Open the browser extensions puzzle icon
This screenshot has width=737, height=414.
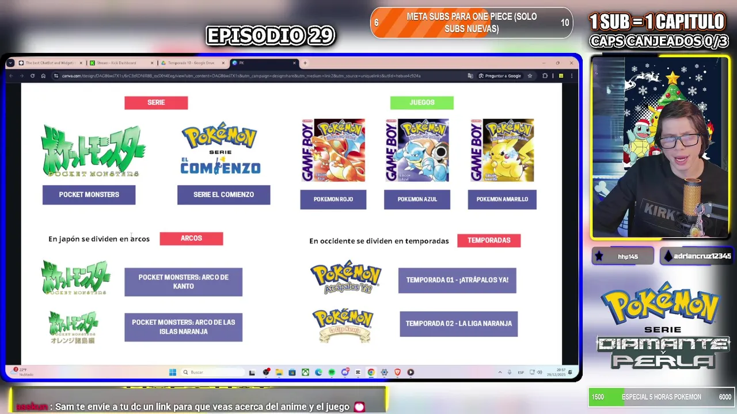click(545, 76)
